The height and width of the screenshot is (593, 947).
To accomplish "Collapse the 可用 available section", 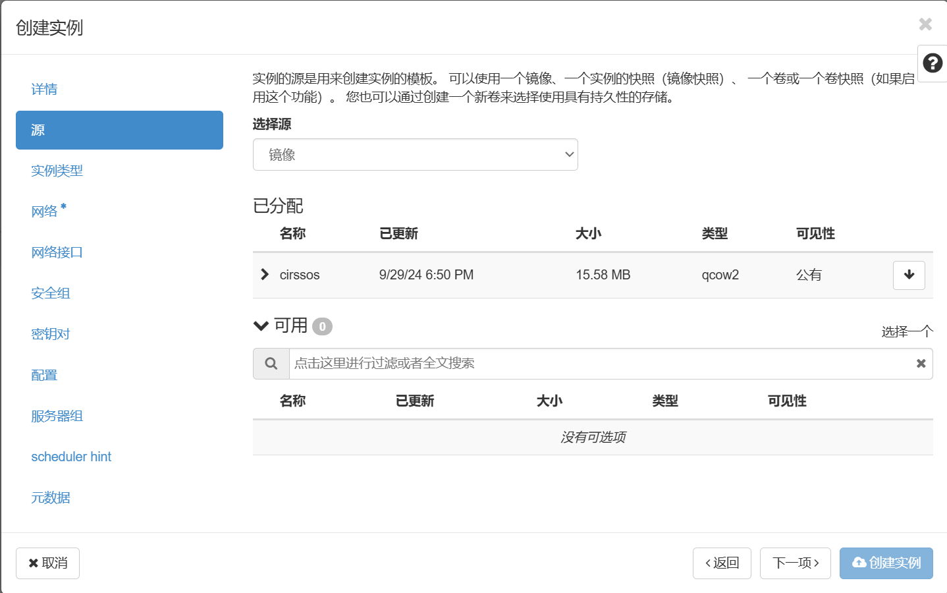I will coord(261,325).
